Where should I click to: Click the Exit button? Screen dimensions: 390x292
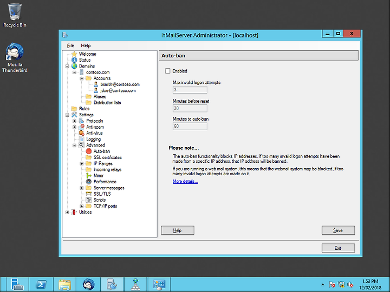338,248
